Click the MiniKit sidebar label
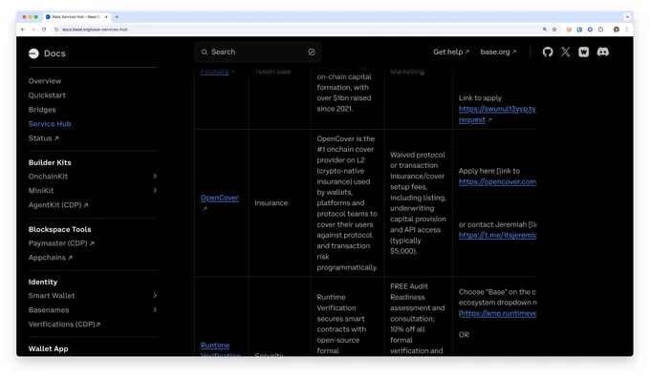Screen dimensions: 650x378 41,191
